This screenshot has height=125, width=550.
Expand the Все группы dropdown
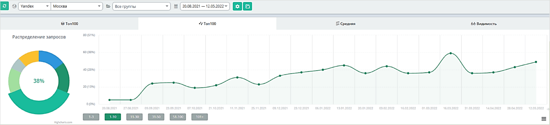[141, 6]
